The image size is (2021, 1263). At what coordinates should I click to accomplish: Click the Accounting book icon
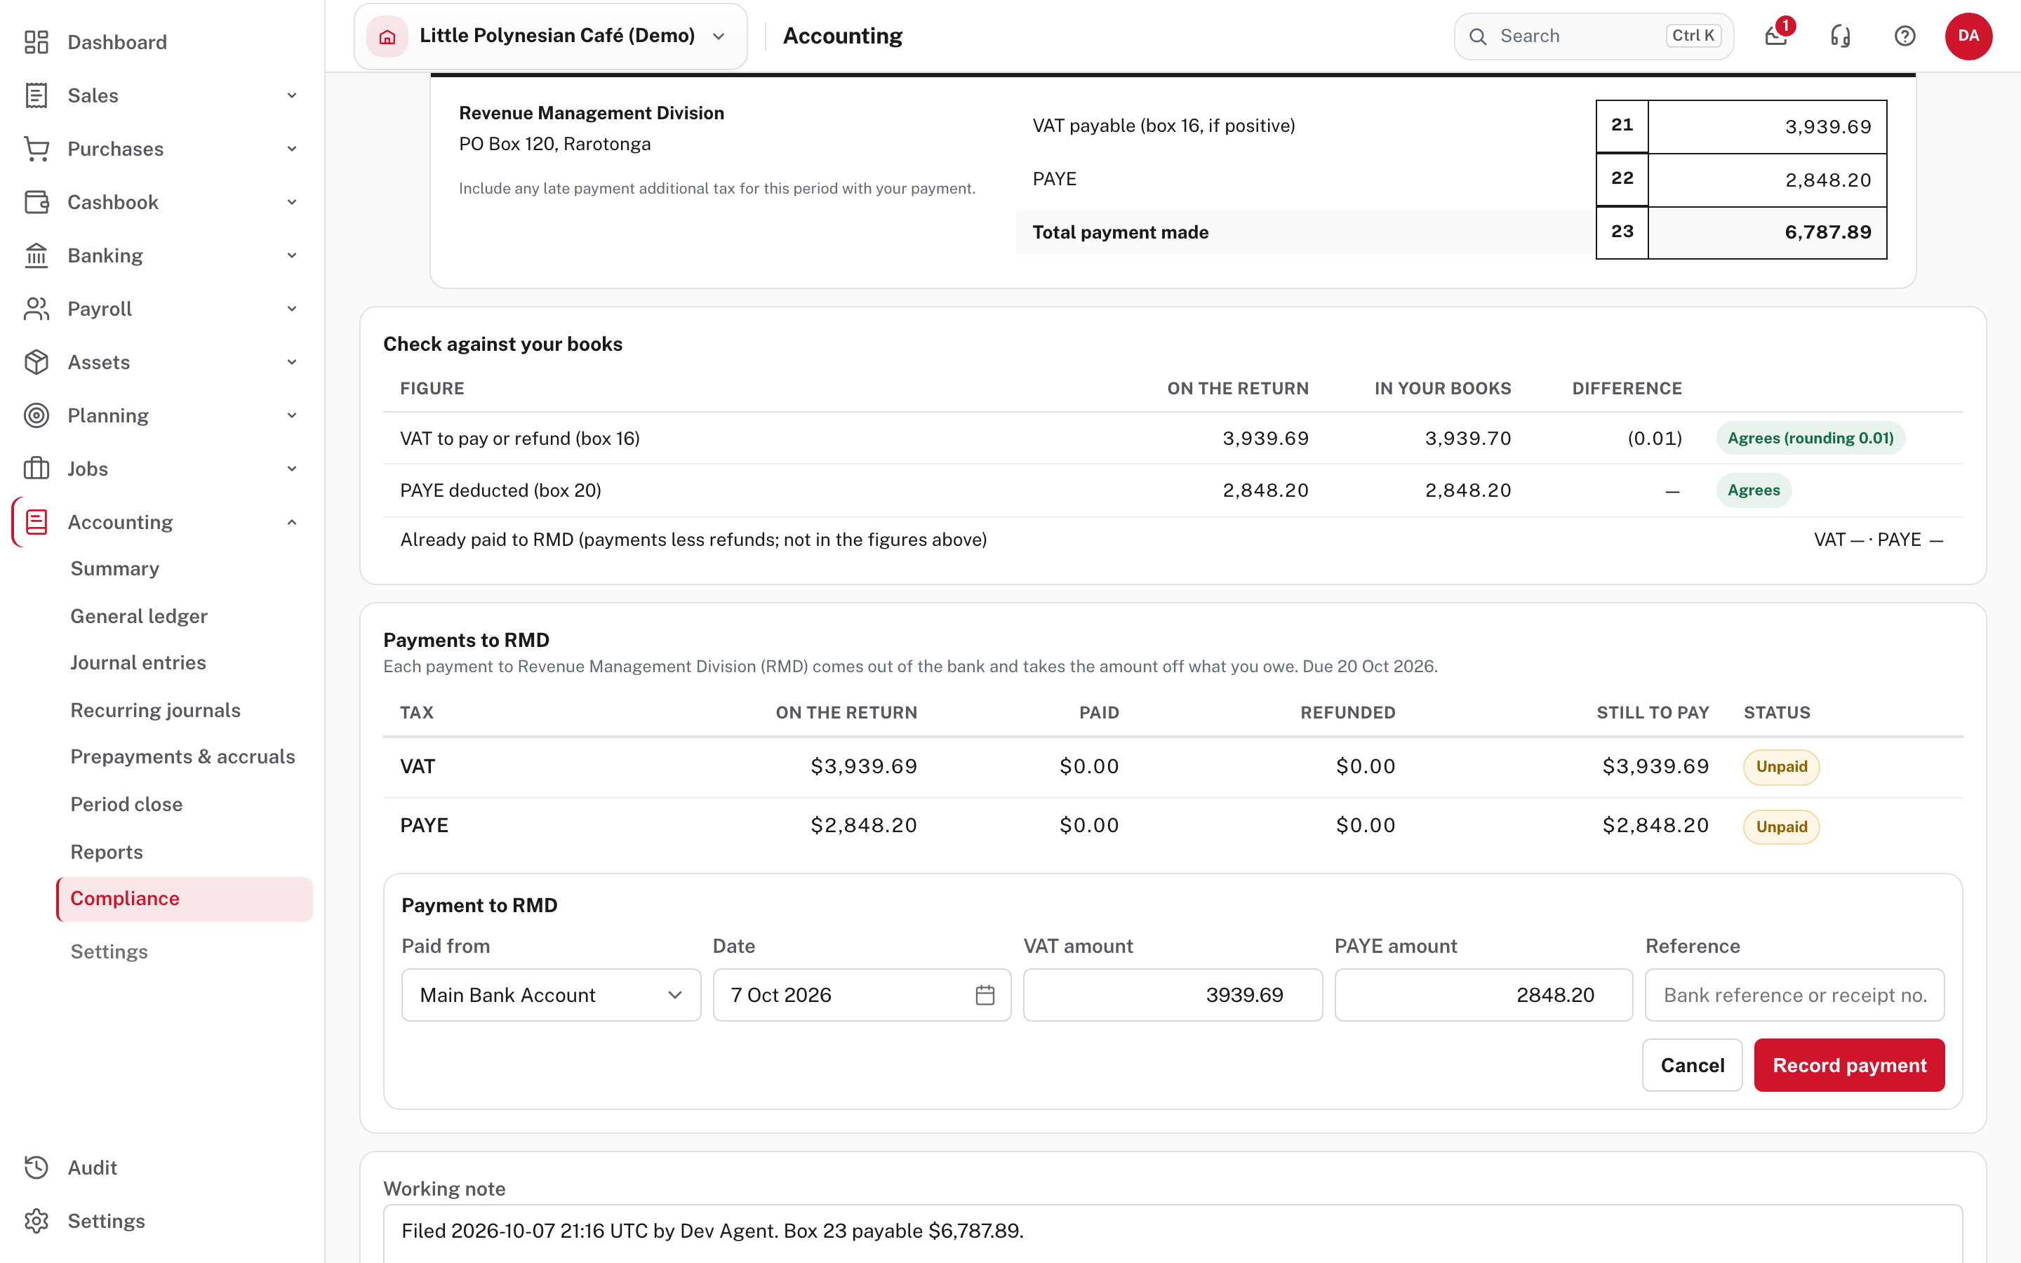(x=36, y=522)
